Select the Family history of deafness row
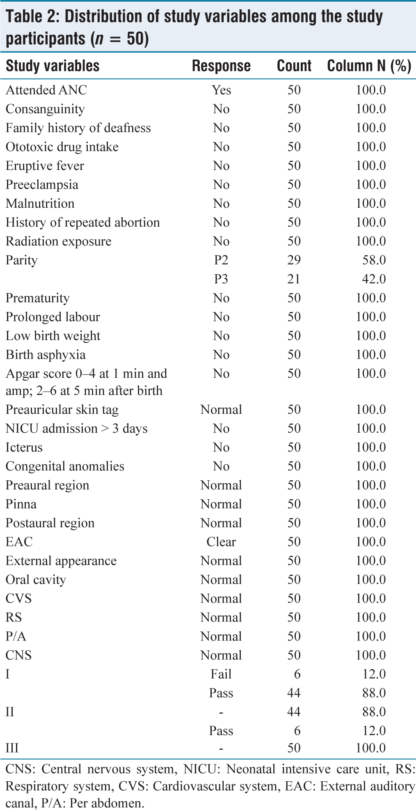This screenshot has height=810, width=416. (208, 128)
